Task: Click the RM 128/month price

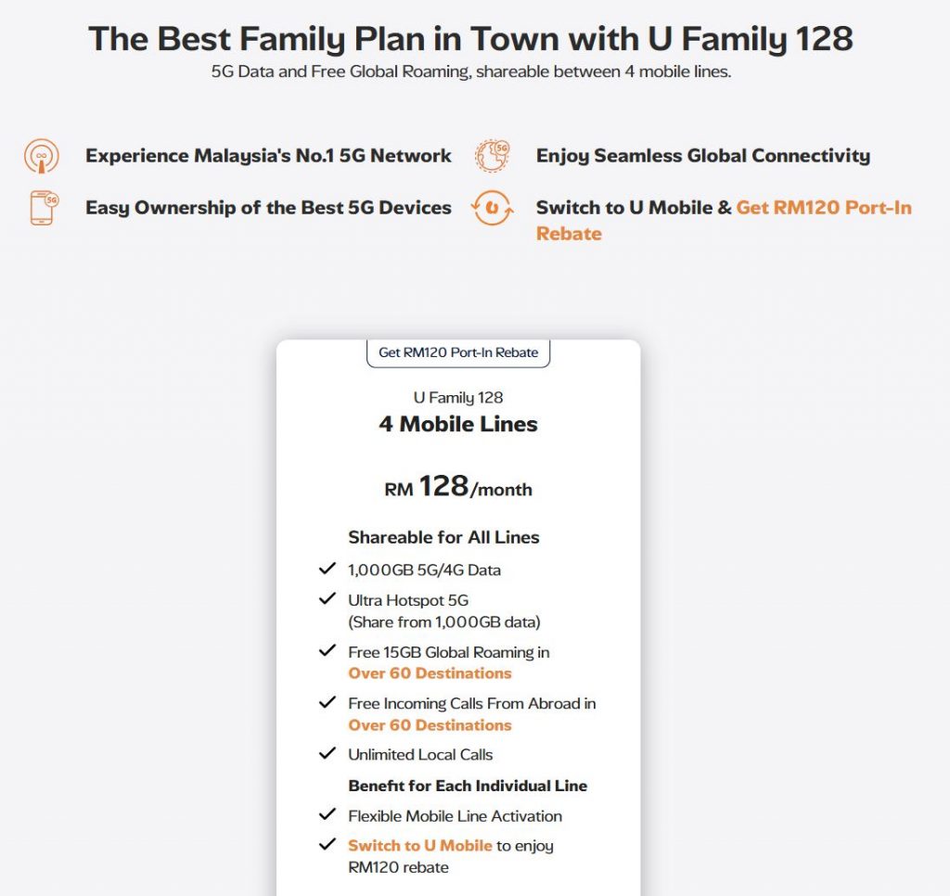Action: tap(458, 488)
